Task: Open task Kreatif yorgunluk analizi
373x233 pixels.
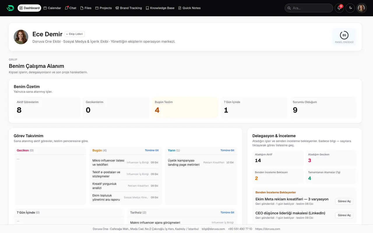Action: 125,186
